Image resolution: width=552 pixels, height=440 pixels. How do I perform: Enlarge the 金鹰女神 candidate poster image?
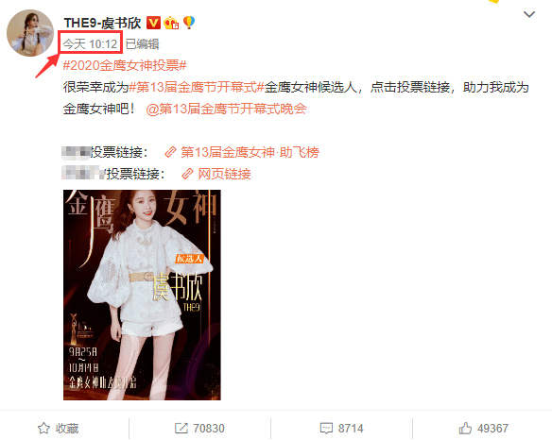tap(142, 295)
